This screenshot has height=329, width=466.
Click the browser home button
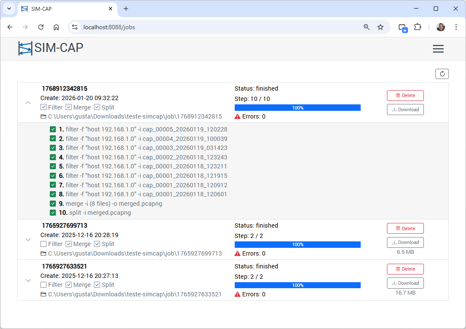56,27
